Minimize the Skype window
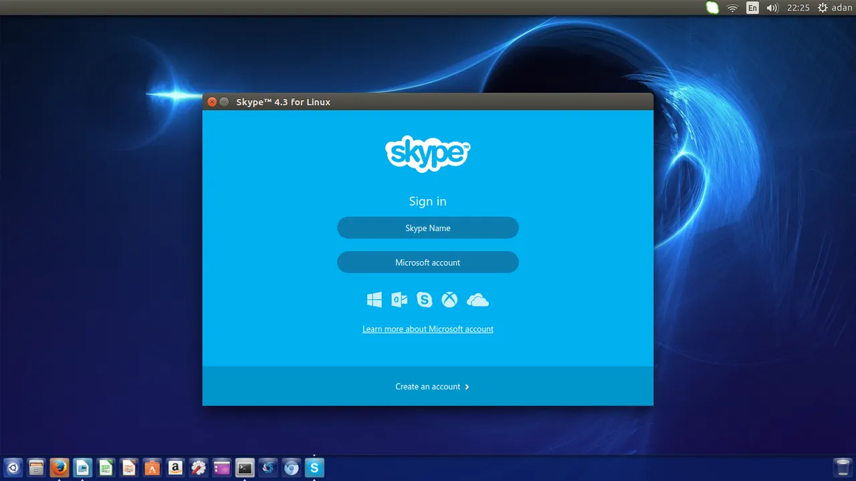856x481 pixels. coord(224,102)
